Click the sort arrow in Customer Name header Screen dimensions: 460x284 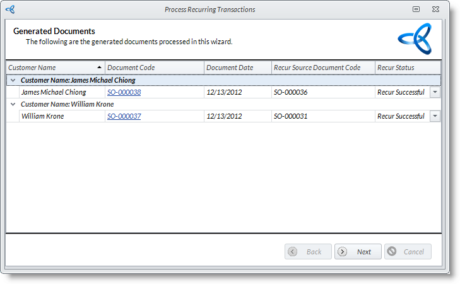coord(99,68)
